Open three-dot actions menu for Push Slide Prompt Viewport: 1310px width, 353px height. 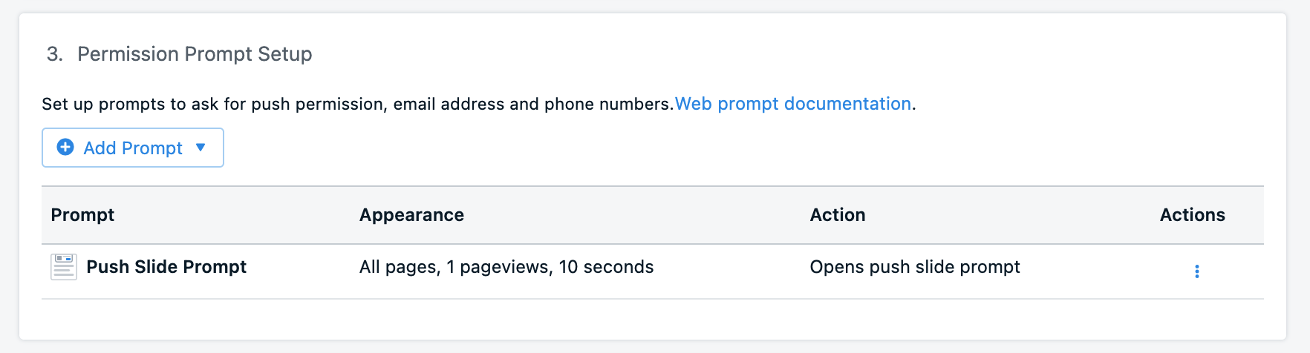[1196, 271]
